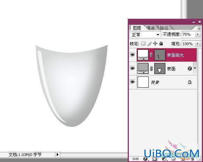Hide the 表面高光 layer
The image size is (203, 162).
[x=132, y=55]
